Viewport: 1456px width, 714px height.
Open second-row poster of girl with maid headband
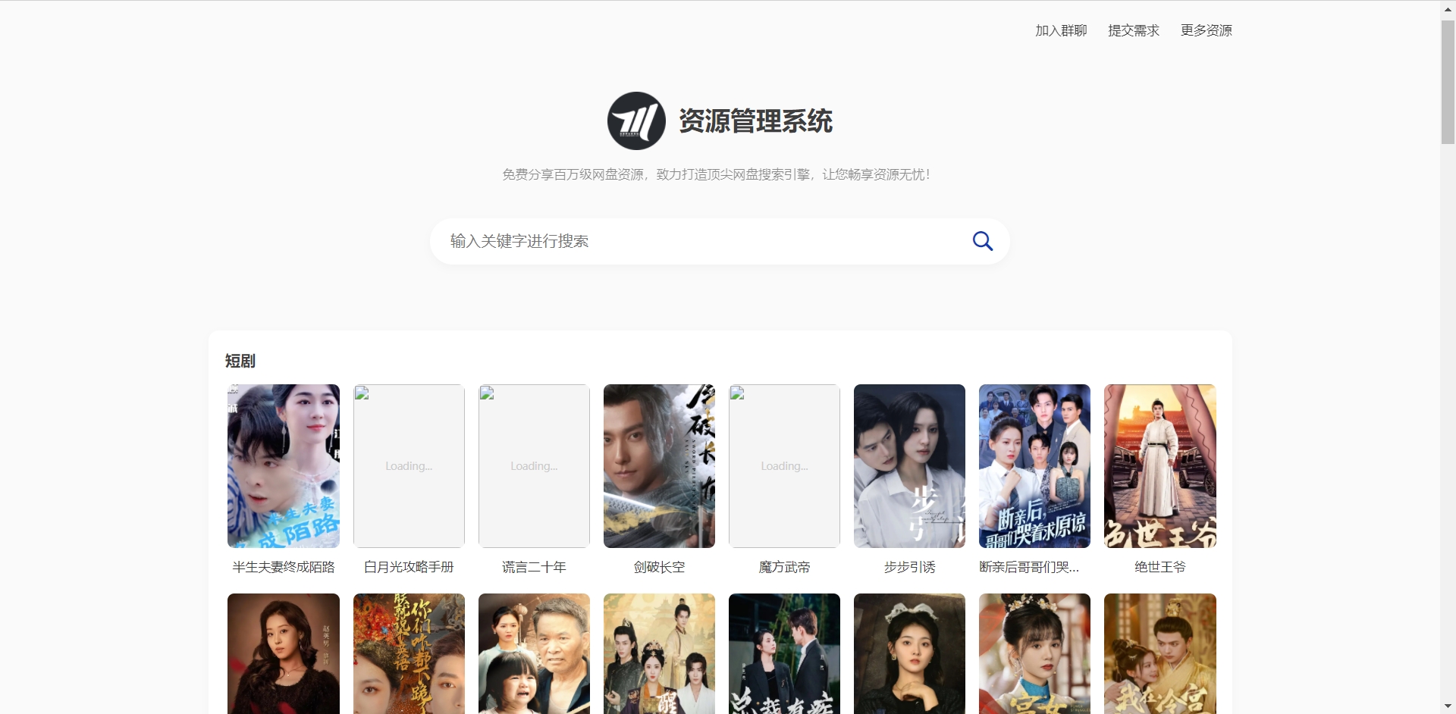(x=909, y=653)
